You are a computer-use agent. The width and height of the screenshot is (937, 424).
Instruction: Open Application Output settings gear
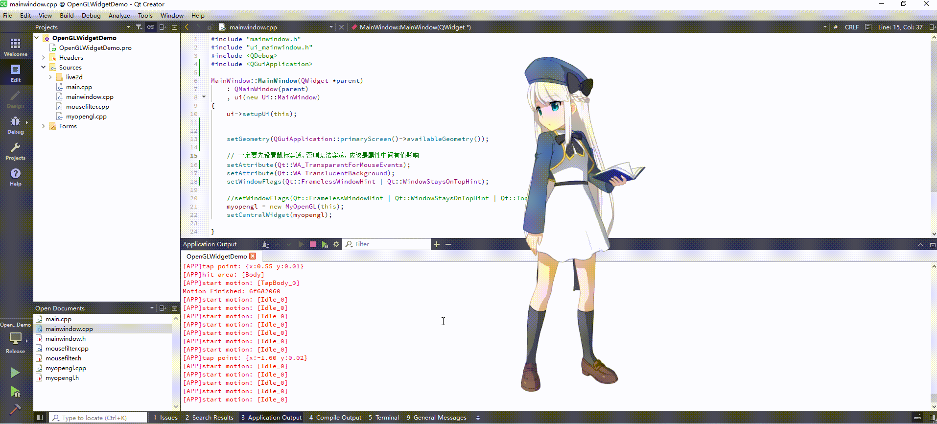336,244
